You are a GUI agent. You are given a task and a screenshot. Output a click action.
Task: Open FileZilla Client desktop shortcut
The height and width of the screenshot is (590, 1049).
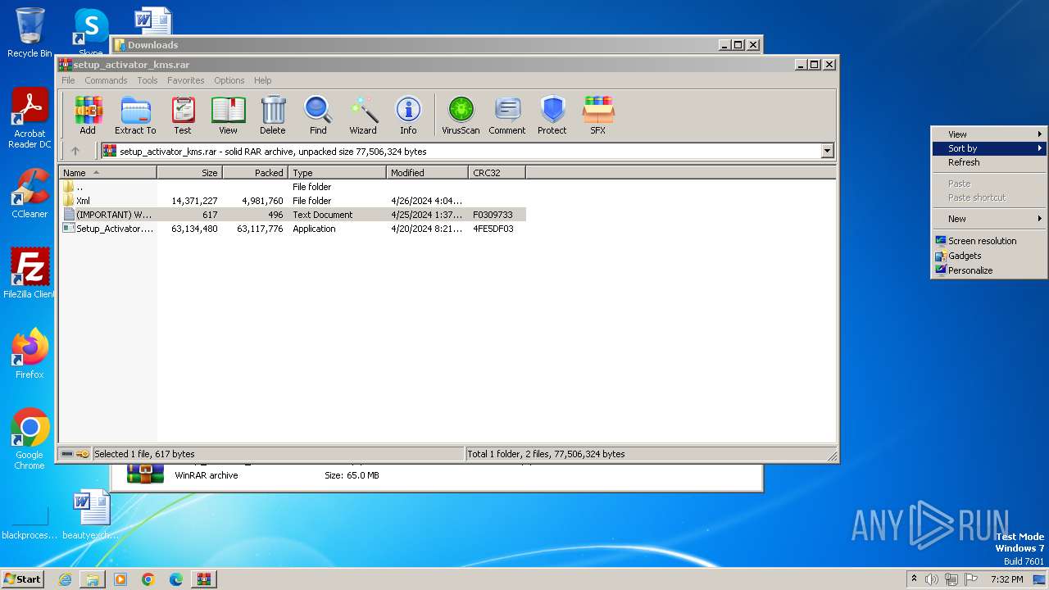(x=30, y=273)
